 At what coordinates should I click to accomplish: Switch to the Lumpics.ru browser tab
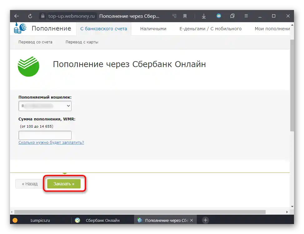pos(40,220)
